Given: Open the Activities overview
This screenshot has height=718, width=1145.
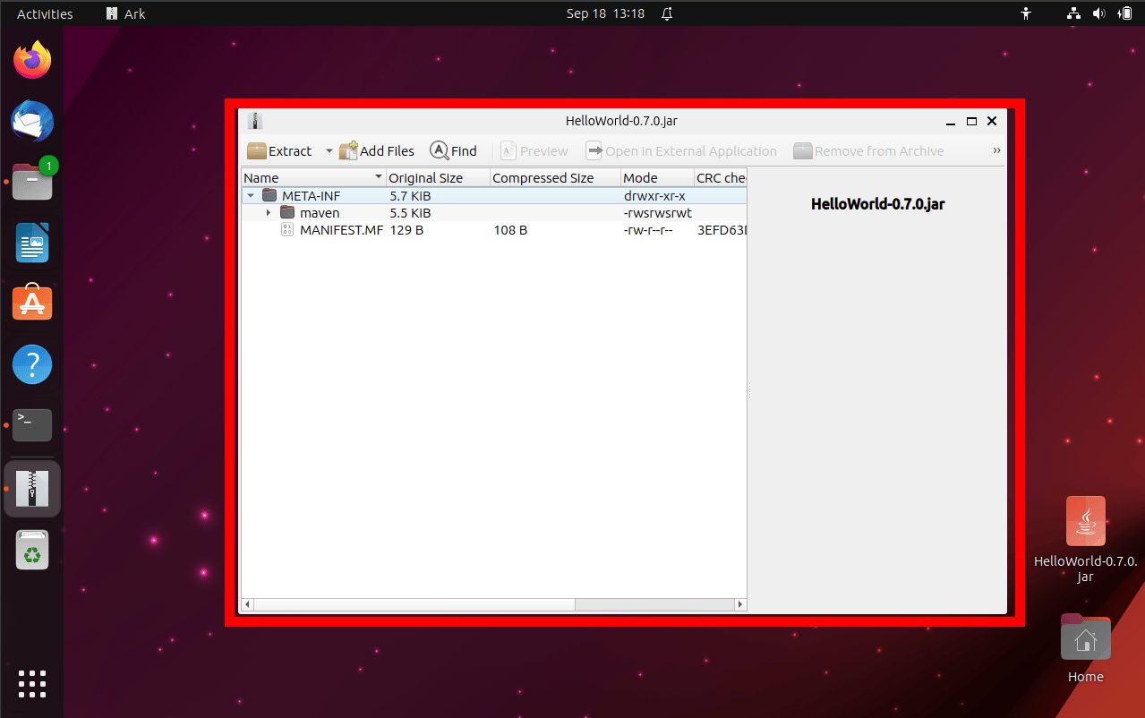Looking at the screenshot, I should (45, 13).
